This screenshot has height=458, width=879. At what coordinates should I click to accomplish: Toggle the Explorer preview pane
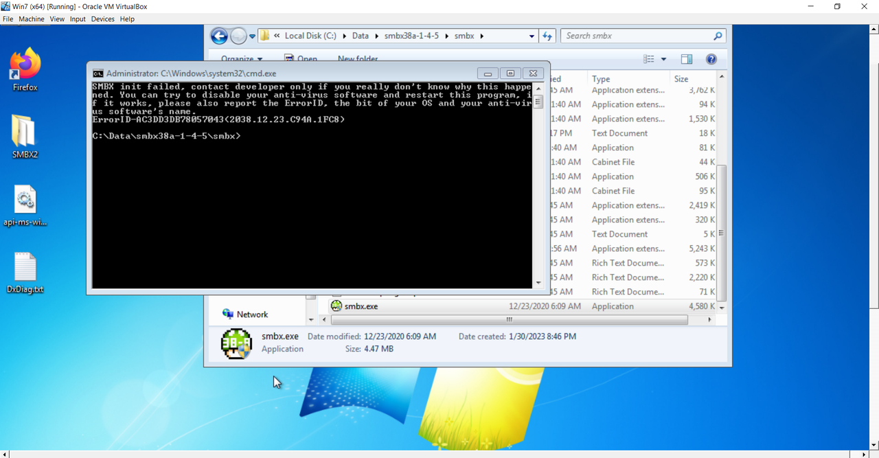pos(686,59)
